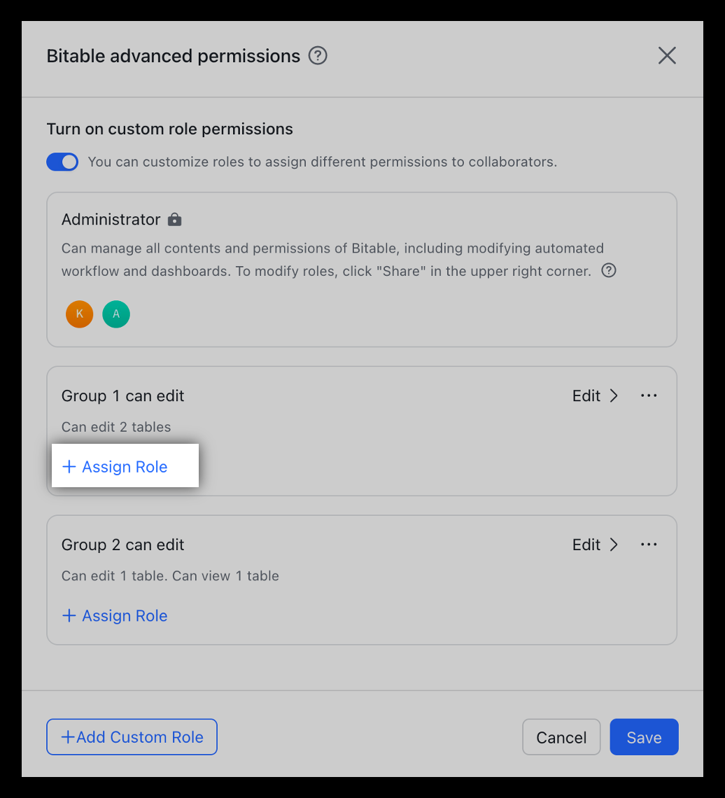Open more options for Group 1
This screenshot has height=798, width=725.
(649, 395)
